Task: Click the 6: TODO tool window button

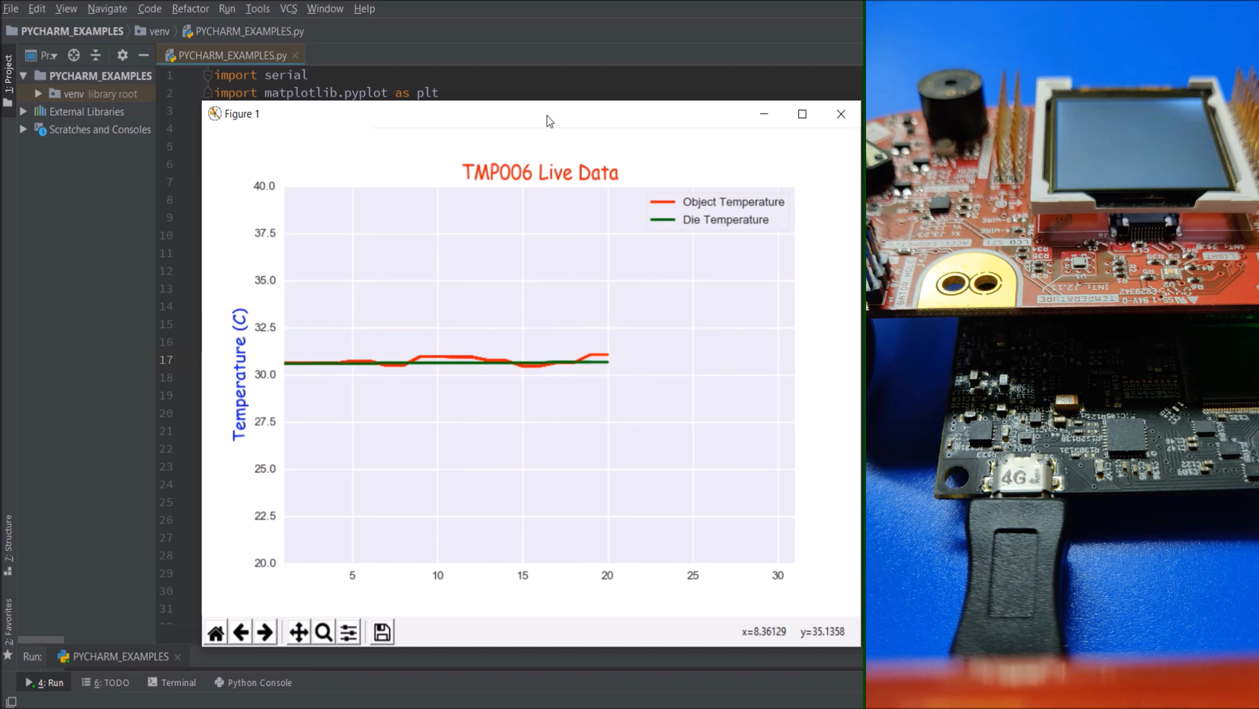Action: click(105, 682)
